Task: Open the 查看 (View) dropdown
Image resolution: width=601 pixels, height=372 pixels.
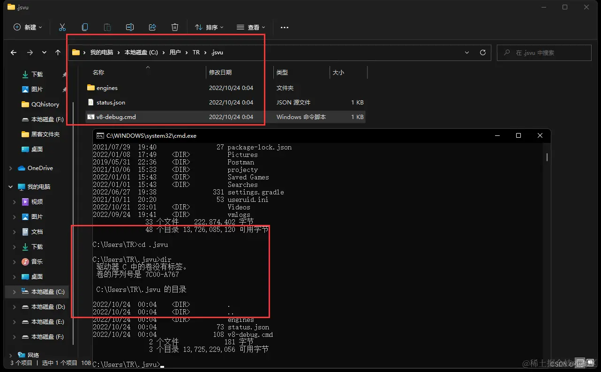Action: 251,27
